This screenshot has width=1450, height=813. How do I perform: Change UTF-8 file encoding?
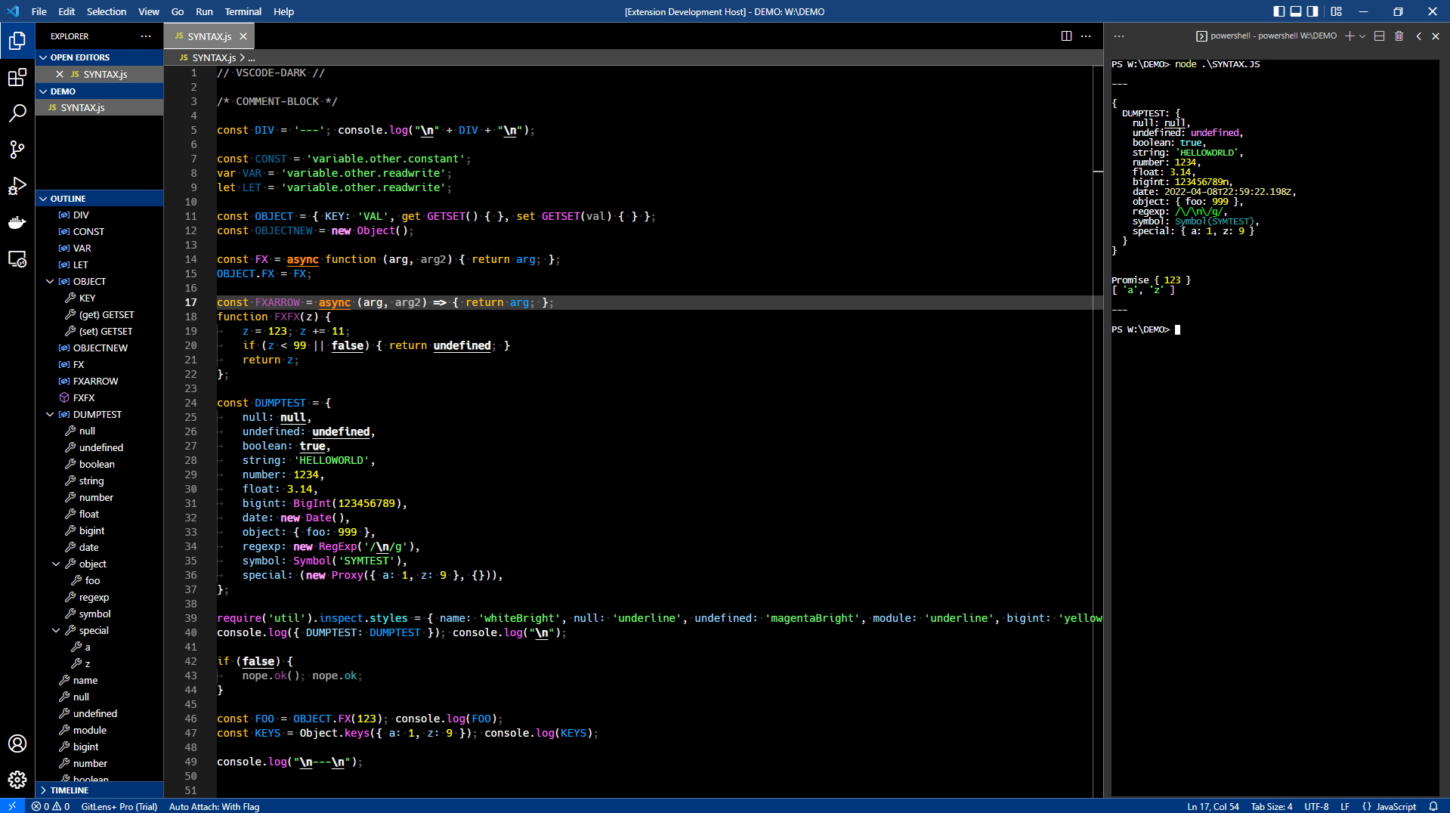tap(1316, 806)
